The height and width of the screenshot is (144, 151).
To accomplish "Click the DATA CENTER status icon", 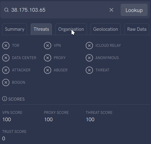I will (x=6, y=58).
